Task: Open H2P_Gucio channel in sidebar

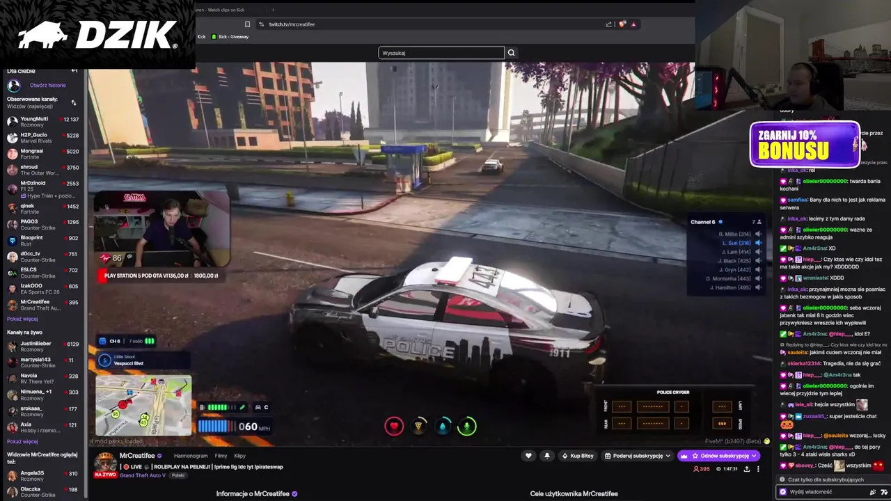Action: pos(43,138)
